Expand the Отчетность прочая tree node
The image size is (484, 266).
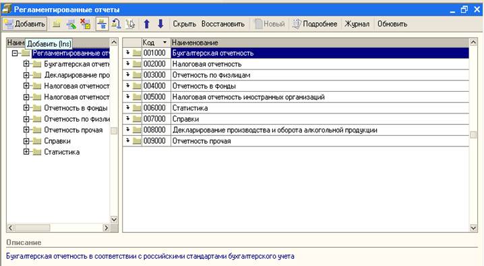[26, 130]
